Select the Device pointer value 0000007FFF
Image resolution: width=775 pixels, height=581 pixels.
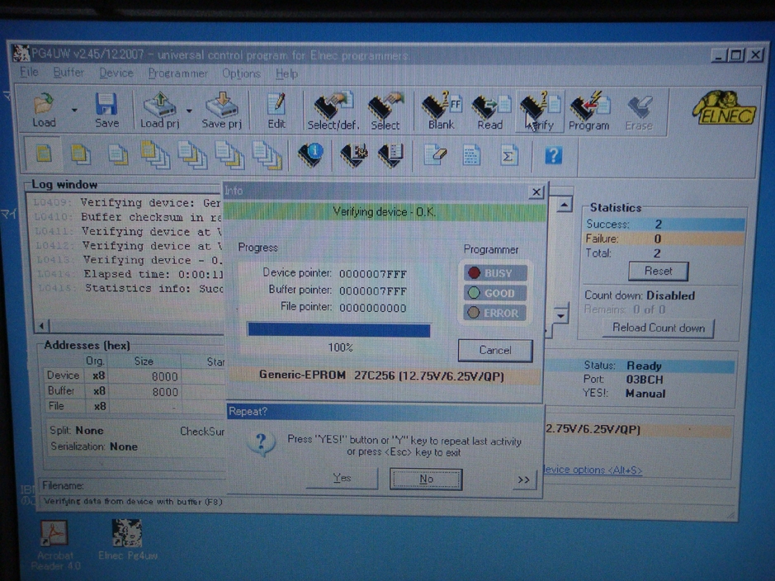(373, 274)
